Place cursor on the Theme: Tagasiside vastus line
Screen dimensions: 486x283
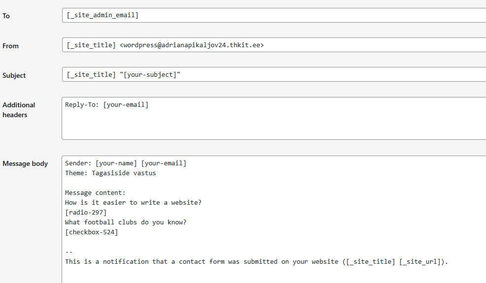click(x=110, y=173)
